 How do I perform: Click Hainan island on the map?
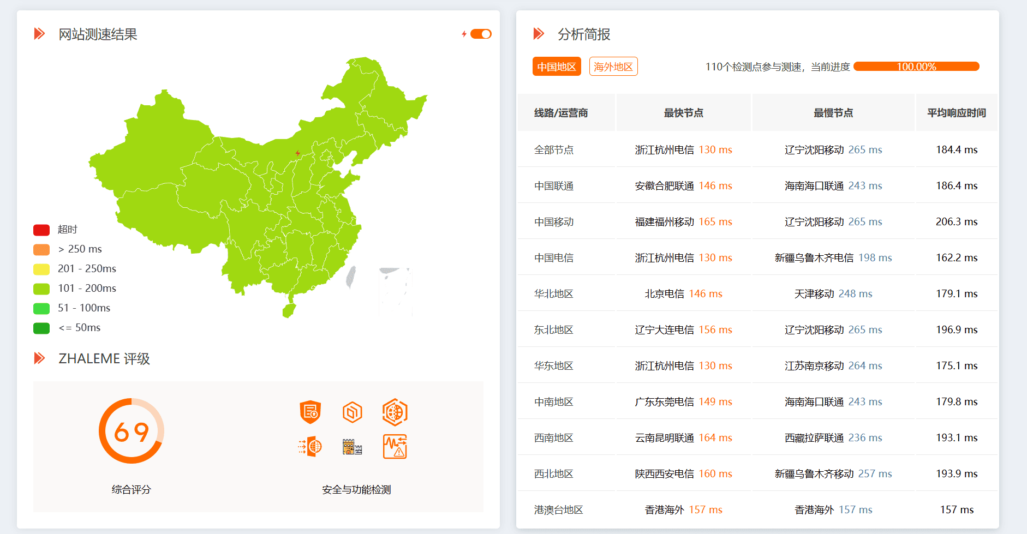(x=289, y=311)
